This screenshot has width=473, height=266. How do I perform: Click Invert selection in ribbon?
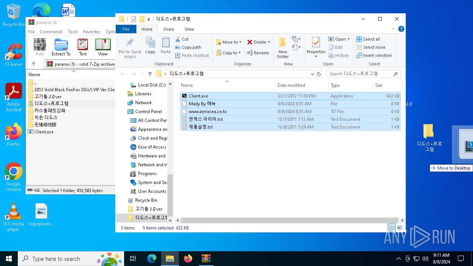coord(374,55)
